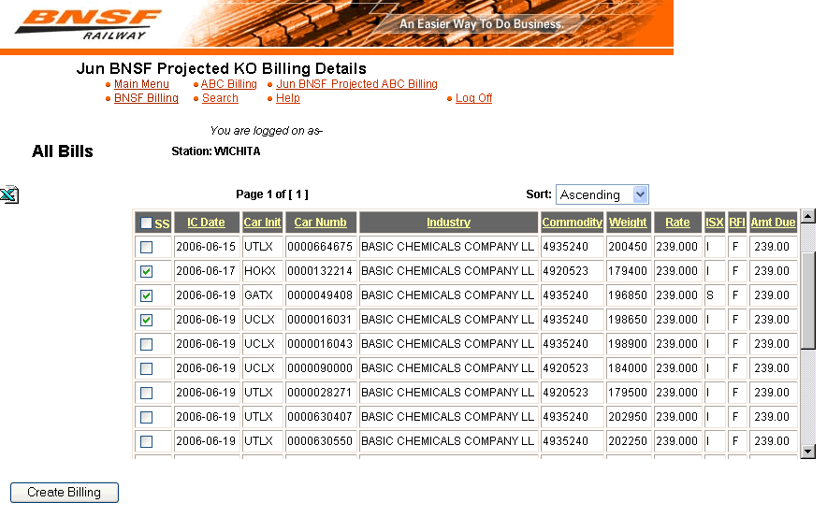Screen dimensions: 827x517
Task: Click Station: WICHITA label
Action: pos(216,151)
